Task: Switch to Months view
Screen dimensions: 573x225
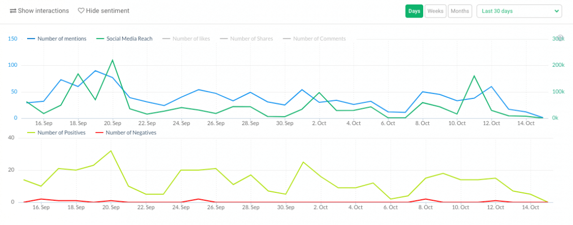Action: pos(459,11)
